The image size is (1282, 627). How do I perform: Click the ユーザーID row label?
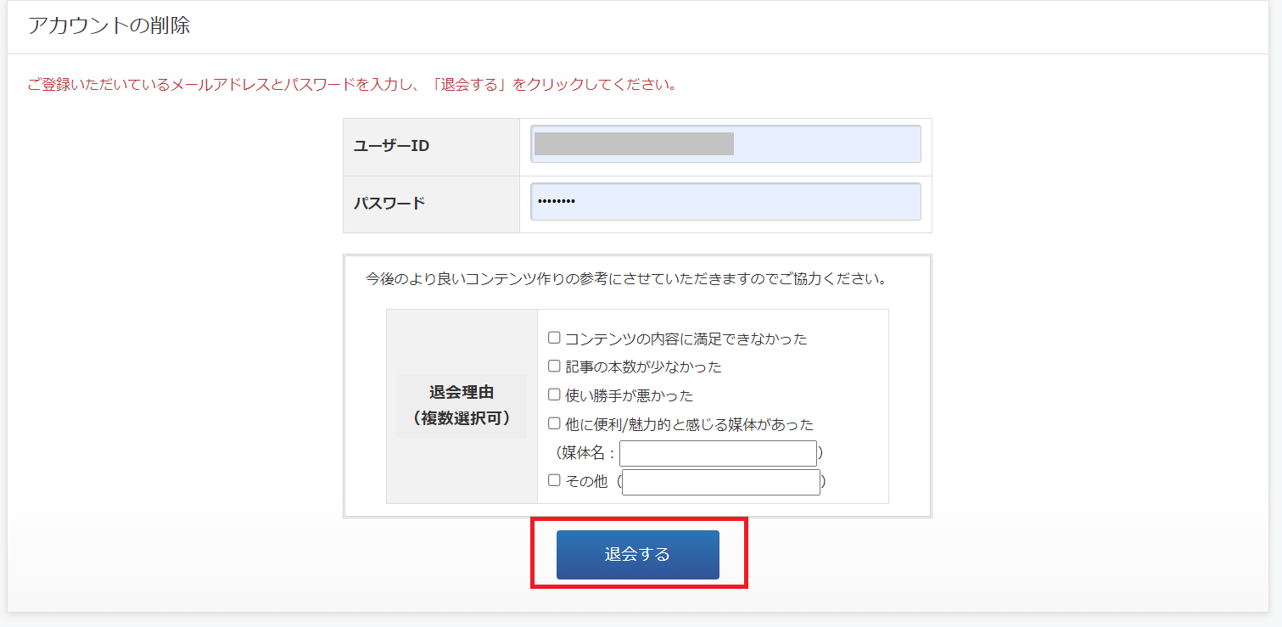pos(391,146)
